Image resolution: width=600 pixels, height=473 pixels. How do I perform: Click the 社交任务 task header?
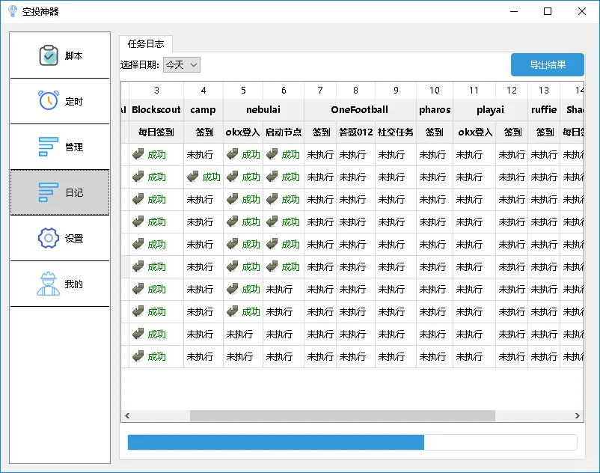396,132
